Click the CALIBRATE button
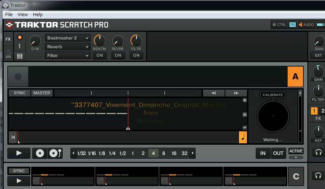This screenshot has height=189, width=325. click(x=273, y=95)
